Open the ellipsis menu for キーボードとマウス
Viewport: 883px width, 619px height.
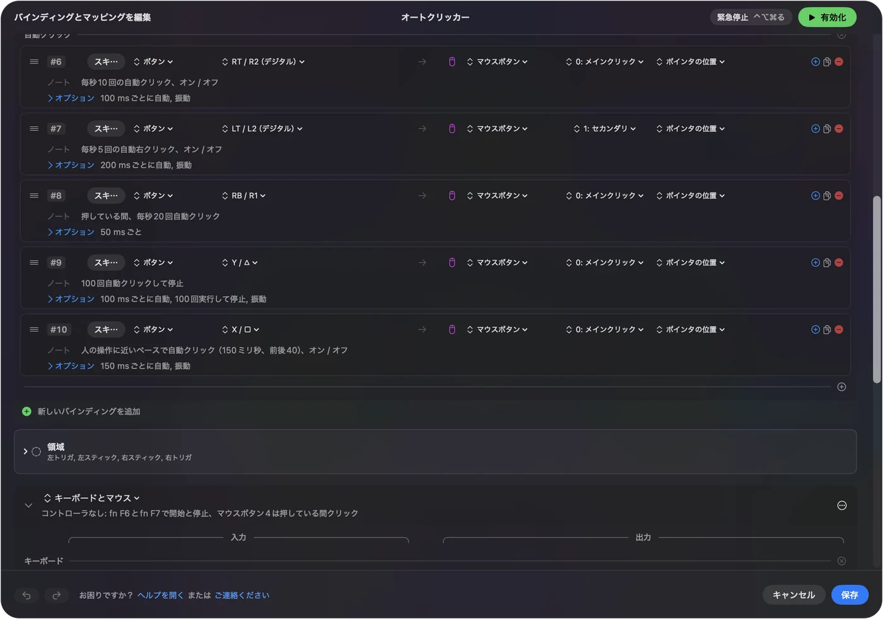(842, 505)
